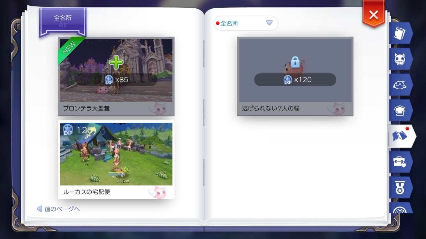This screenshot has width=426, height=239.
Task: Click the padlock on locked card
Action: point(295,62)
